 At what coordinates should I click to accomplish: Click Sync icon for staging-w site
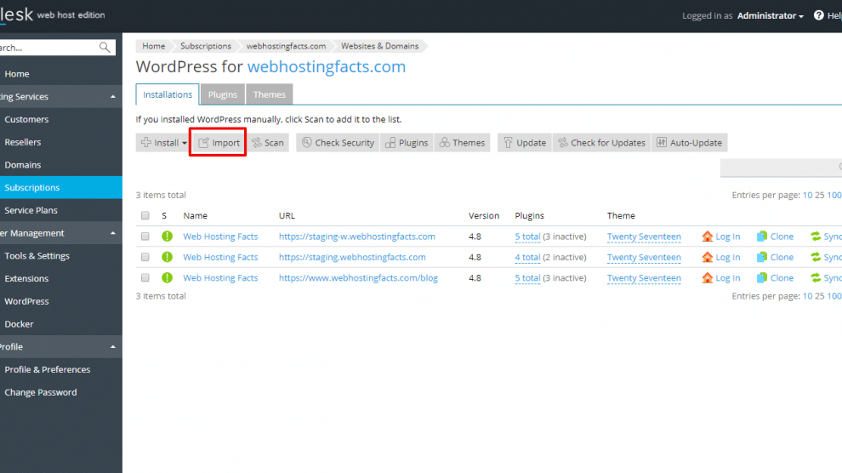[x=816, y=236]
